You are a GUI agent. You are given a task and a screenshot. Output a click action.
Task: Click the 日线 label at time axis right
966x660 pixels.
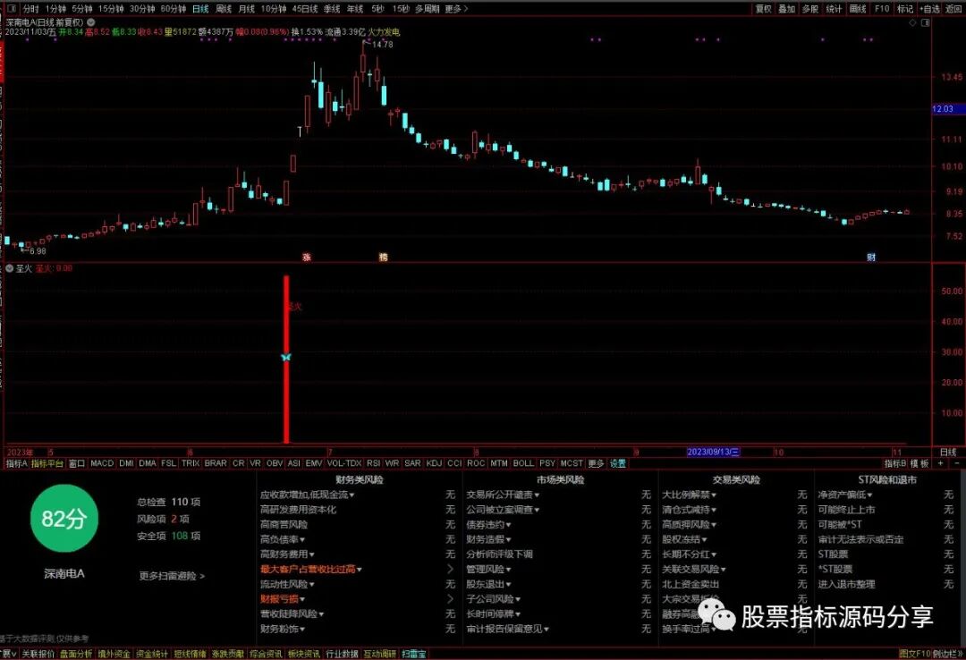click(948, 452)
